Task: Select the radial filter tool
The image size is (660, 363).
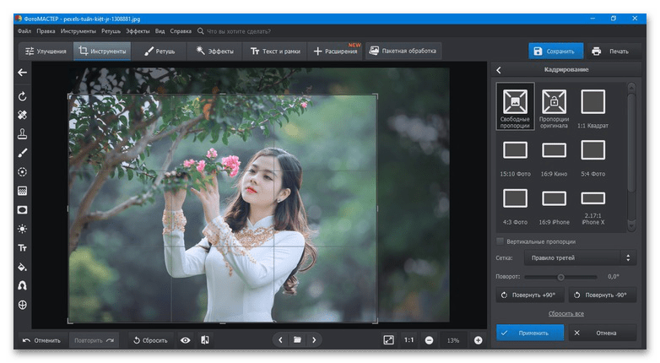Action: click(22, 172)
